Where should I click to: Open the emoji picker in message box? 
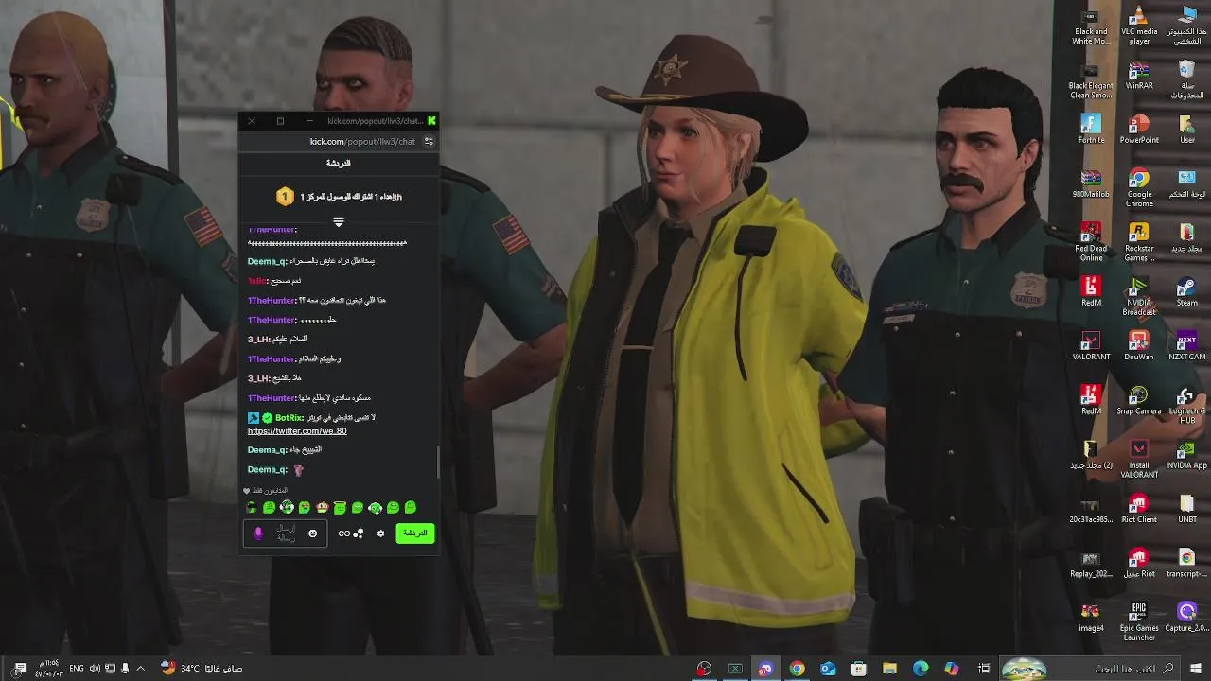pyautogui.click(x=312, y=533)
